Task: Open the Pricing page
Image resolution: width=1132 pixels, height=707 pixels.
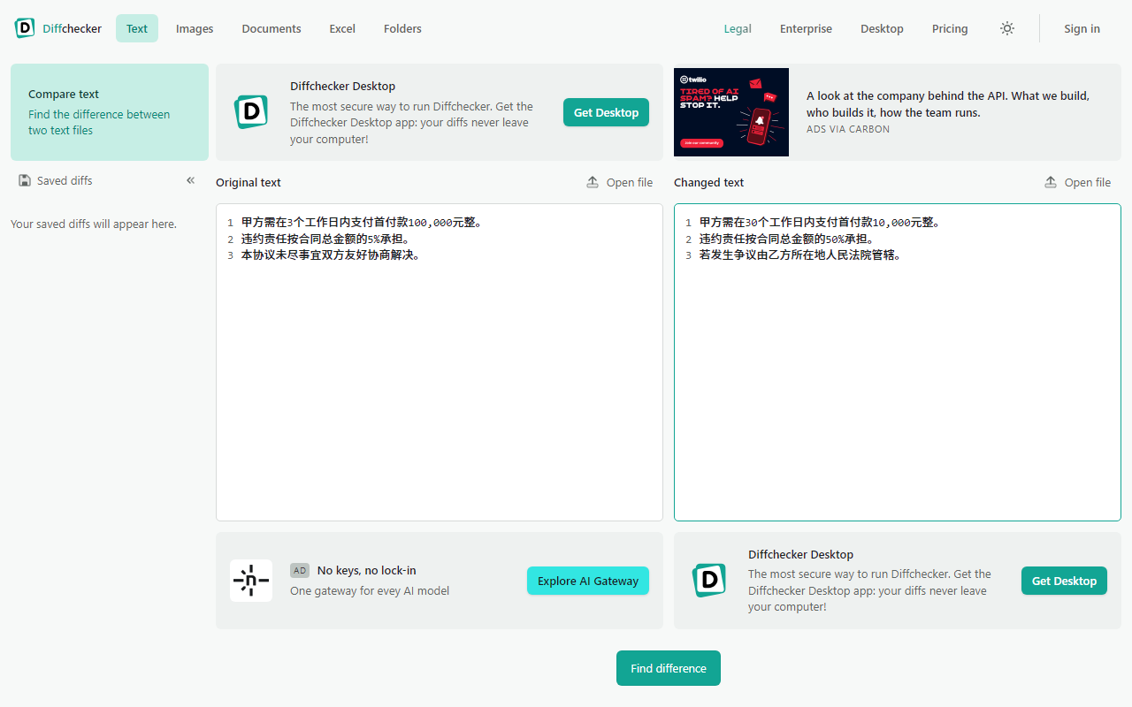Action: (x=950, y=28)
